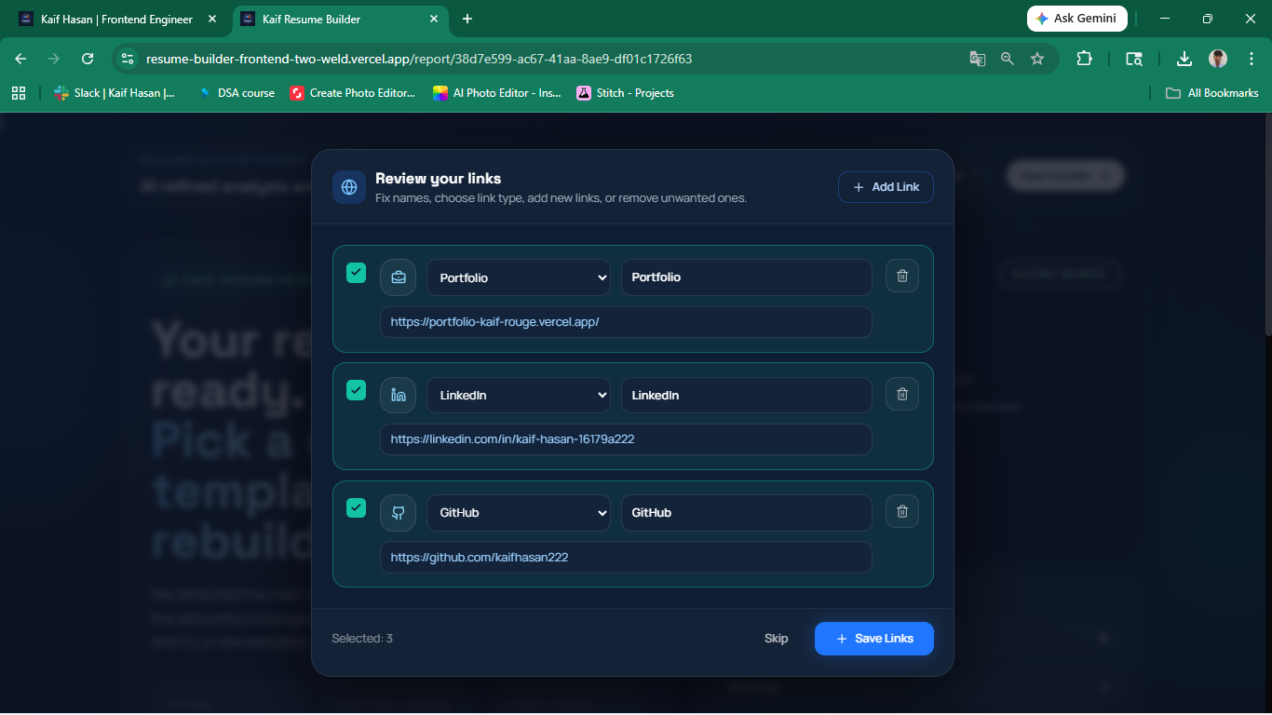1272x715 pixels.
Task: Open Slack Kaif Hasan bookmark
Action: coord(115,93)
